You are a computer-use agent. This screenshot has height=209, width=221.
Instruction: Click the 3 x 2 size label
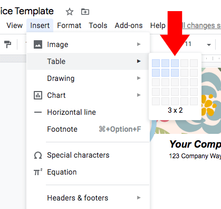coord(175,111)
